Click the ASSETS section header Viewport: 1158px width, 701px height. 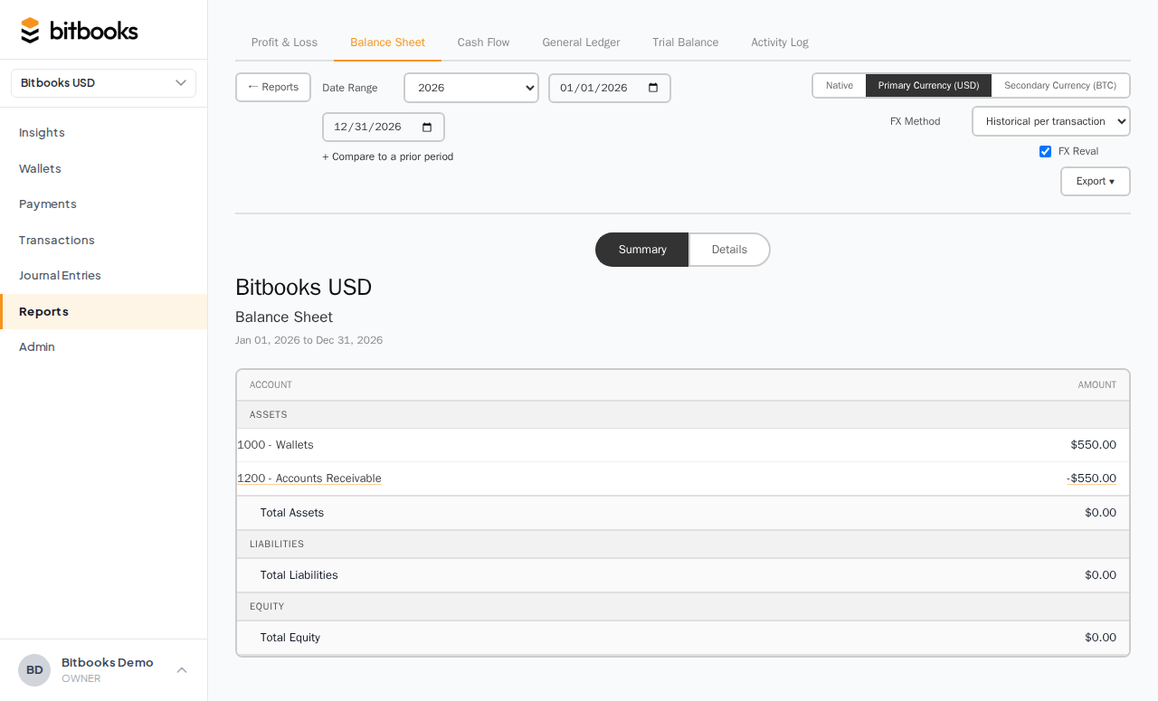[x=269, y=414]
